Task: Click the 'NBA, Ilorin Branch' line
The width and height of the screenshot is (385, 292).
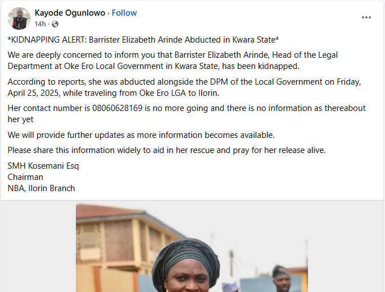Action: click(x=41, y=188)
